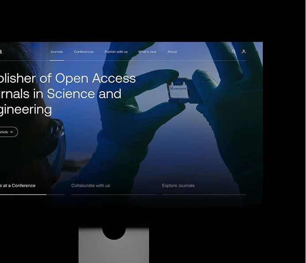Switch to Explore Journals tab

178,186
